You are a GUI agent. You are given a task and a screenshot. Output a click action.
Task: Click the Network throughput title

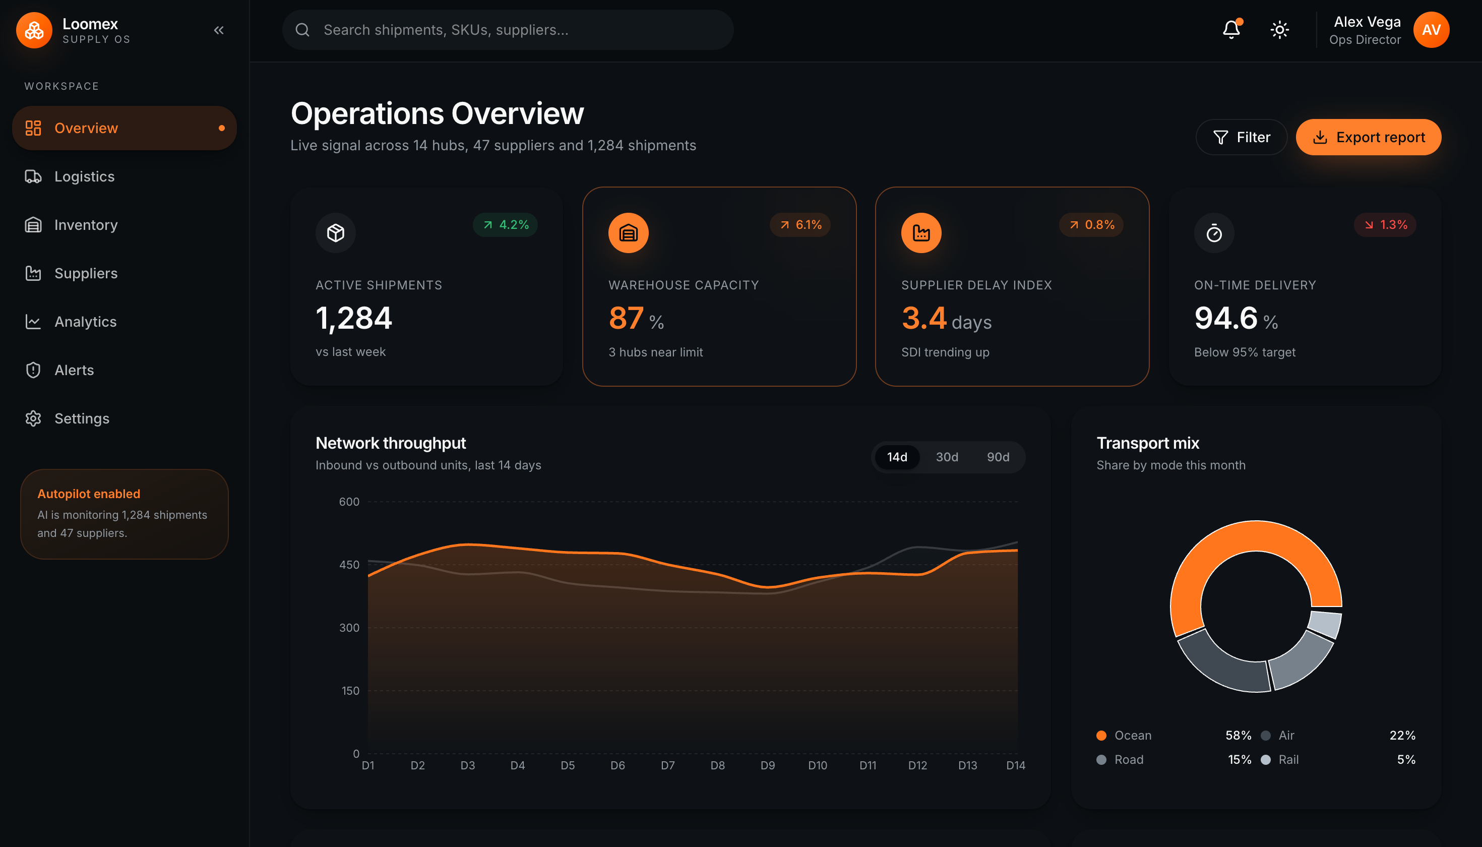(390, 443)
